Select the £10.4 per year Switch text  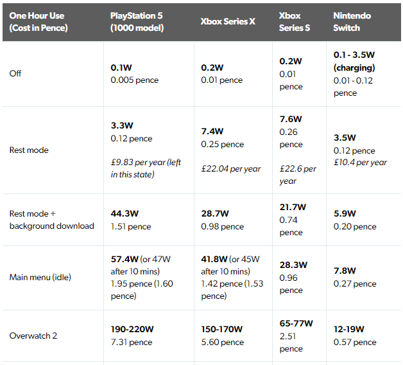tap(360, 163)
